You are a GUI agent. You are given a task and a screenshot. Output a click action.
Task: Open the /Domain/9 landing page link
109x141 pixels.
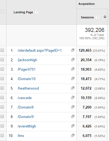coord(26,117)
